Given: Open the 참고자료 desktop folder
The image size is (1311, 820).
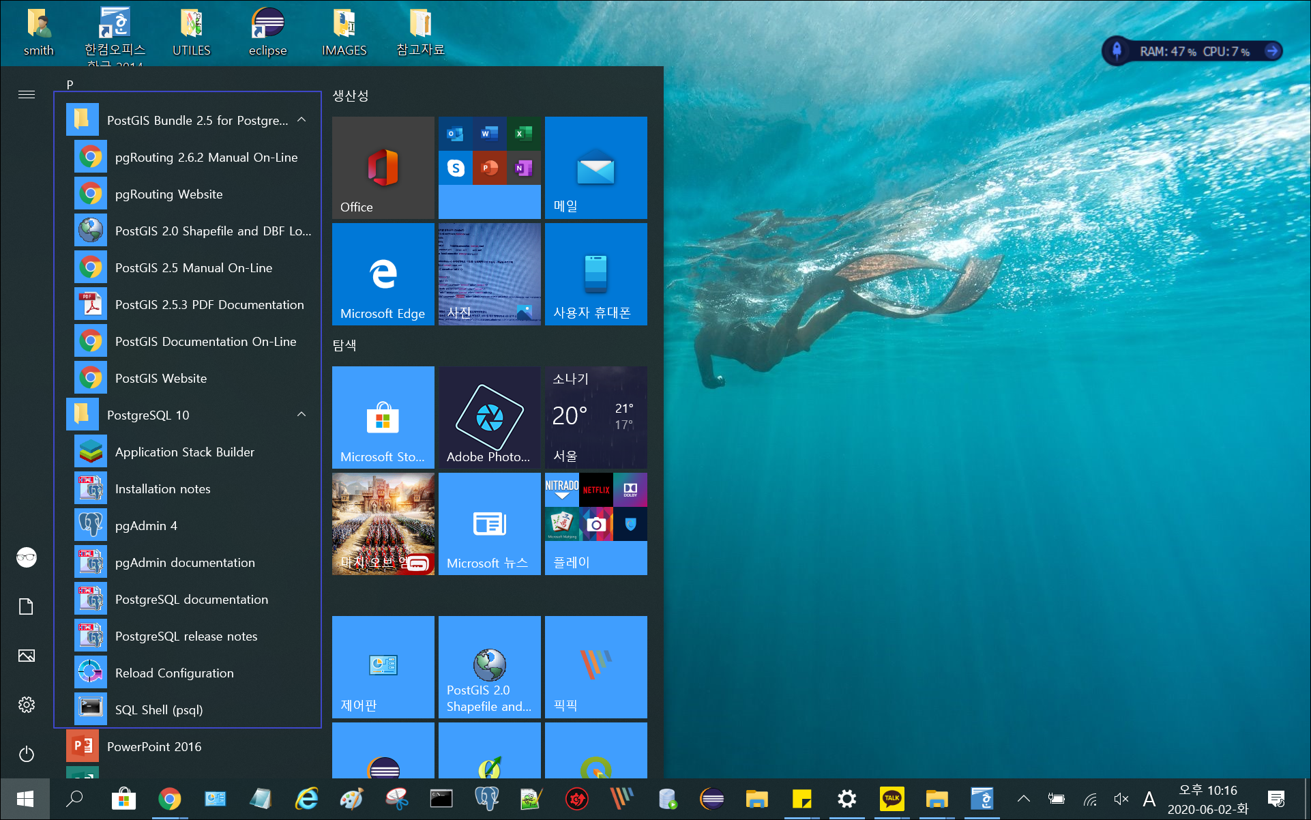Looking at the screenshot, I should pos(421,33).
